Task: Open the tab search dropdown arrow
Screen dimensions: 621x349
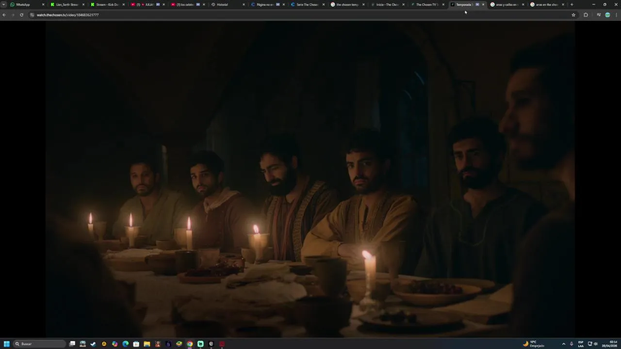Action: click(x=3, y=4)
